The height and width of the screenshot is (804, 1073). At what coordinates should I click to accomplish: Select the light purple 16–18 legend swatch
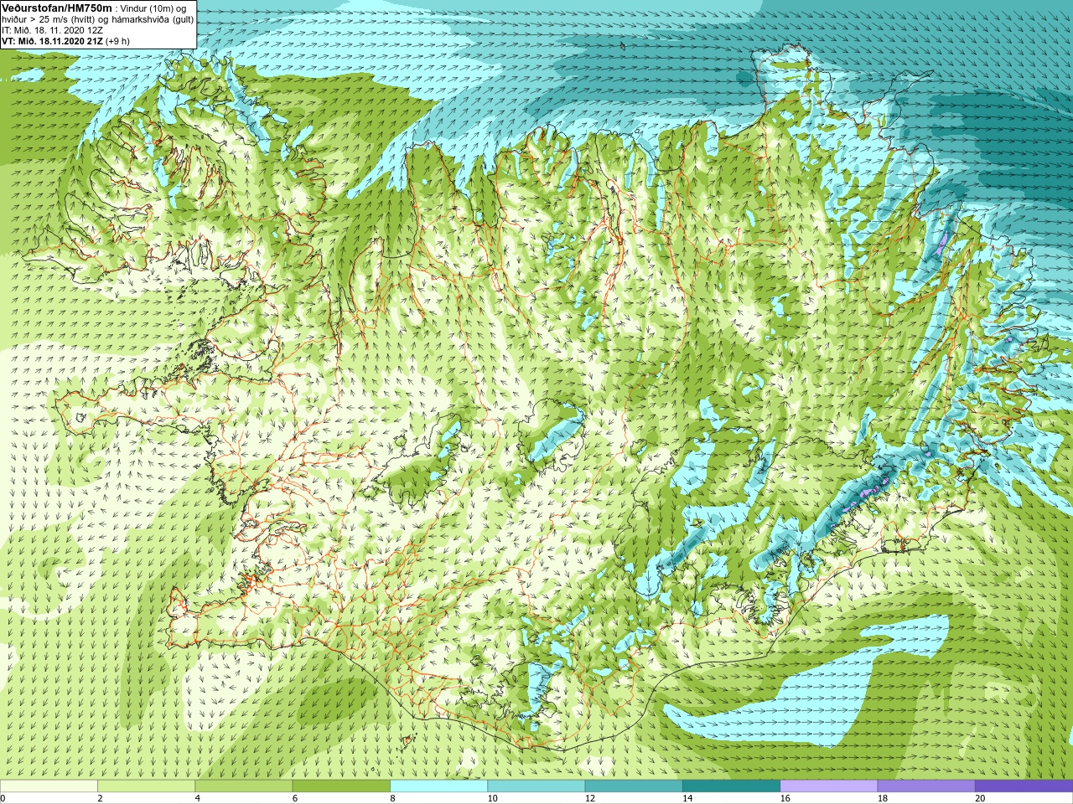(829, 786)
